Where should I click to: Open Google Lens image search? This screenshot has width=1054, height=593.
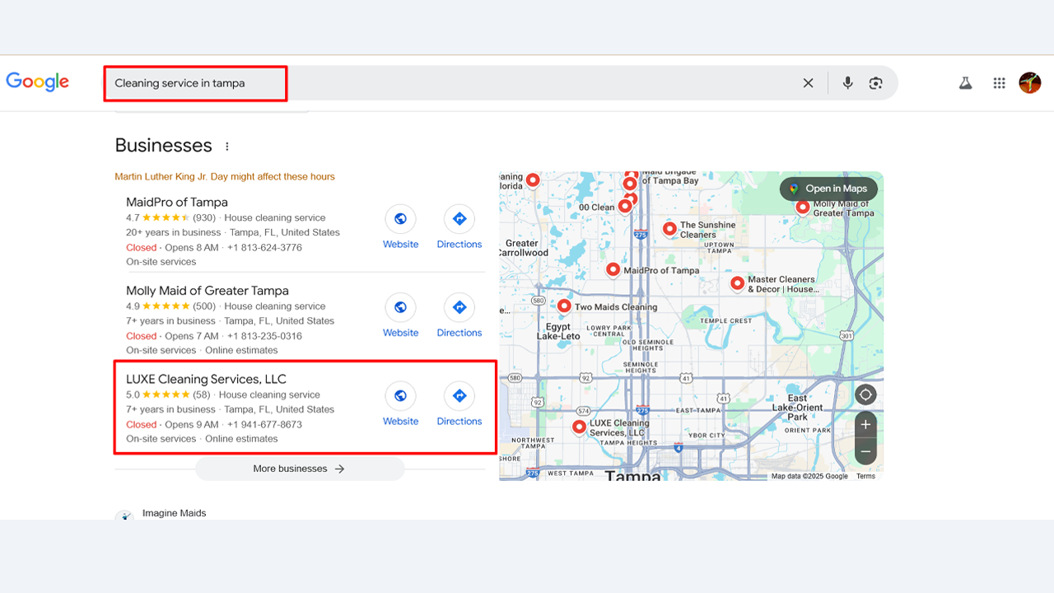click(875, 83)
